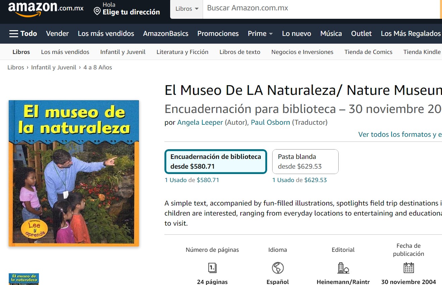Click the Libros breadcrumb link
This screenshot has width=442, height=285.
click(x=16, y=67)
